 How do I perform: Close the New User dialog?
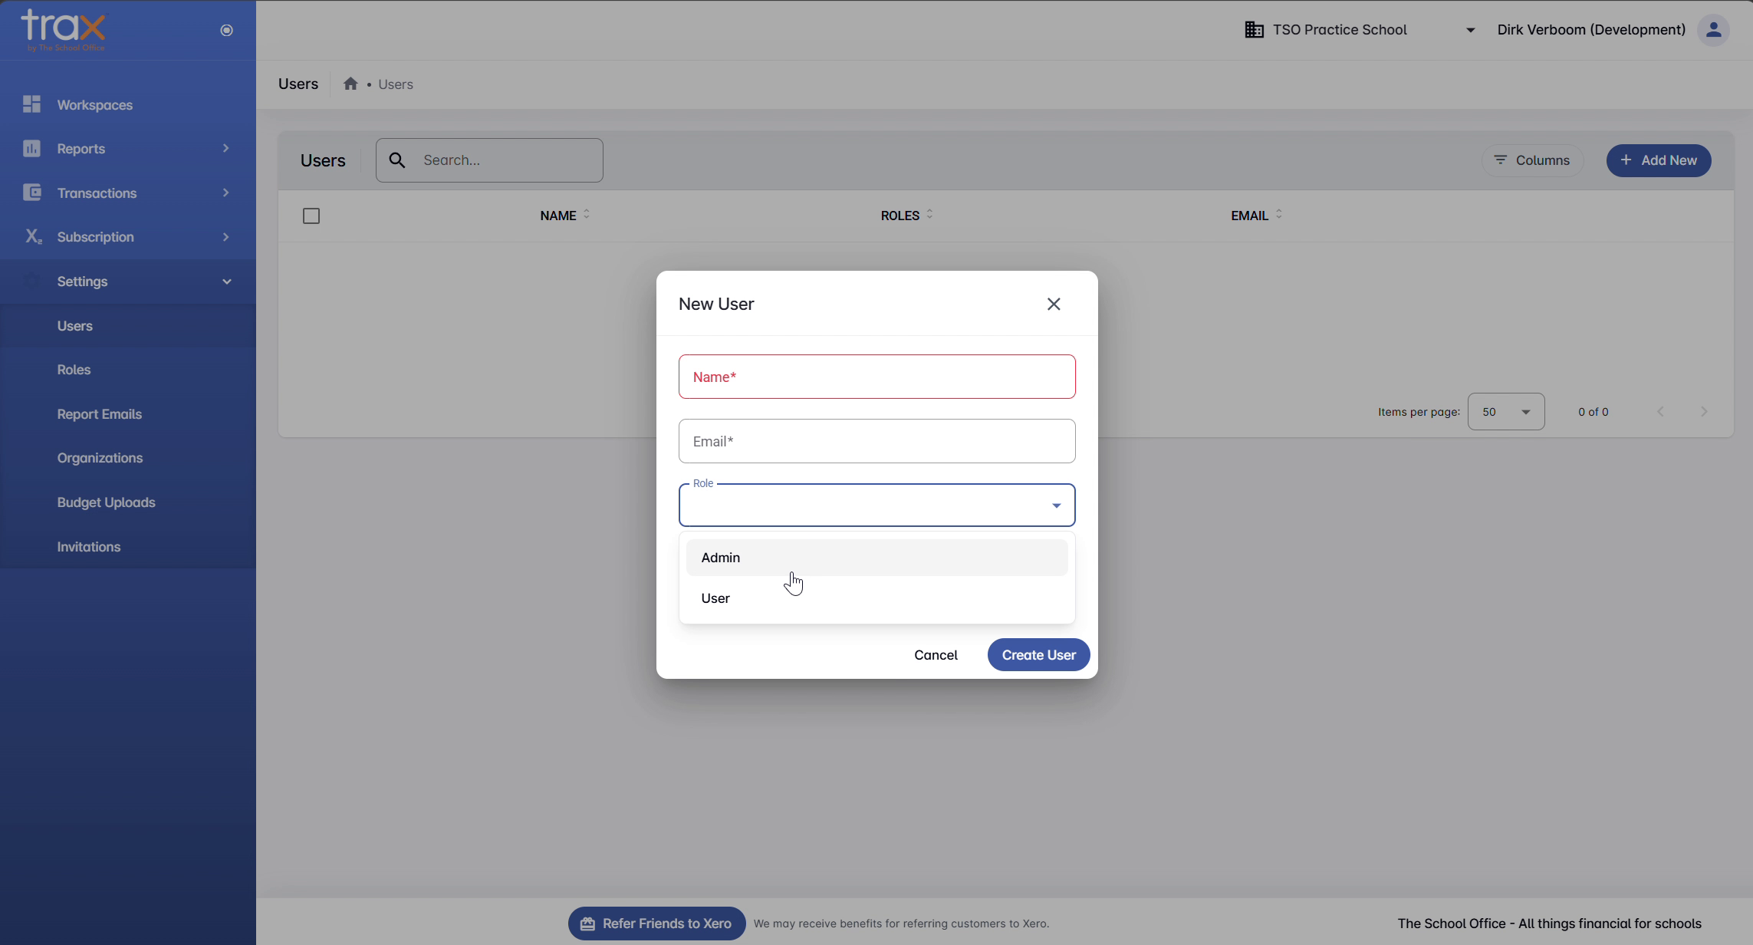point(1054,305)
